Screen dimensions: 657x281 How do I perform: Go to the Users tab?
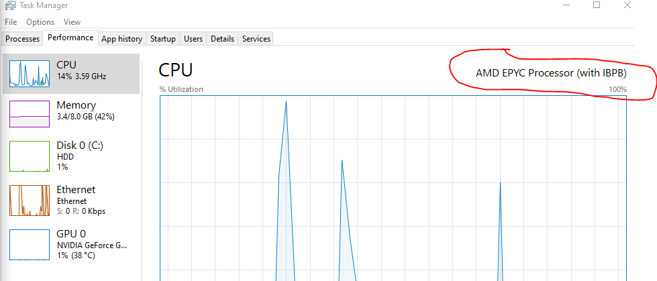193,39
